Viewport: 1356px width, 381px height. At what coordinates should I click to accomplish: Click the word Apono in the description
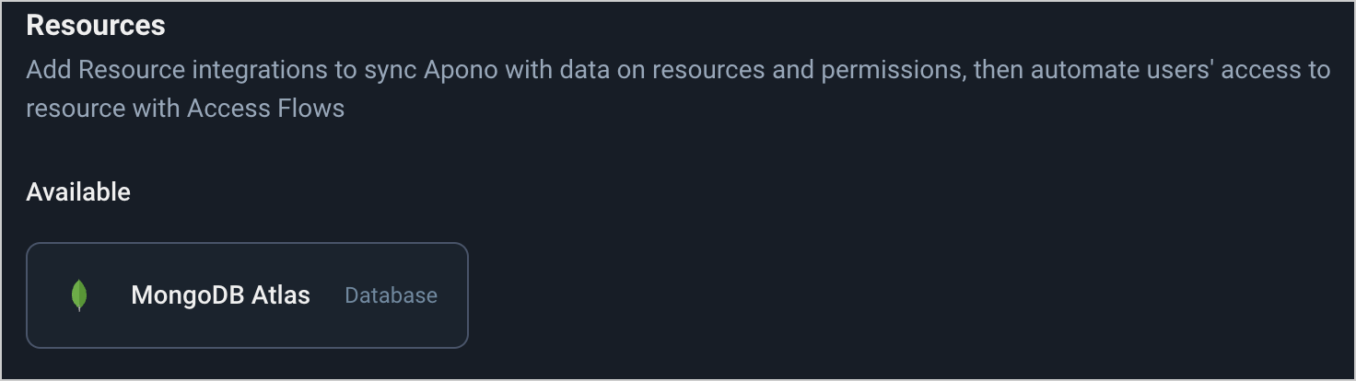(x=461, y=71)
